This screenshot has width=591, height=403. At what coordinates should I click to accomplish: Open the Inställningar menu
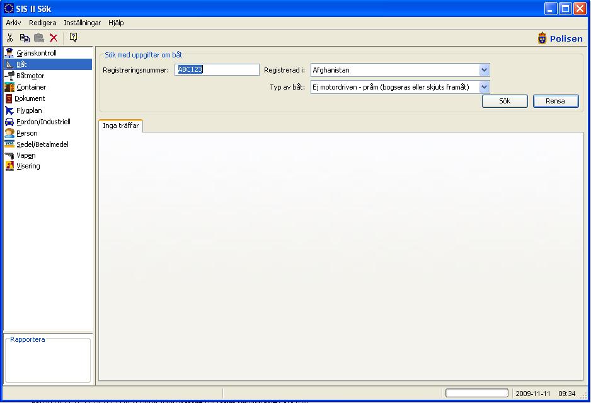(x=82, y=23)
